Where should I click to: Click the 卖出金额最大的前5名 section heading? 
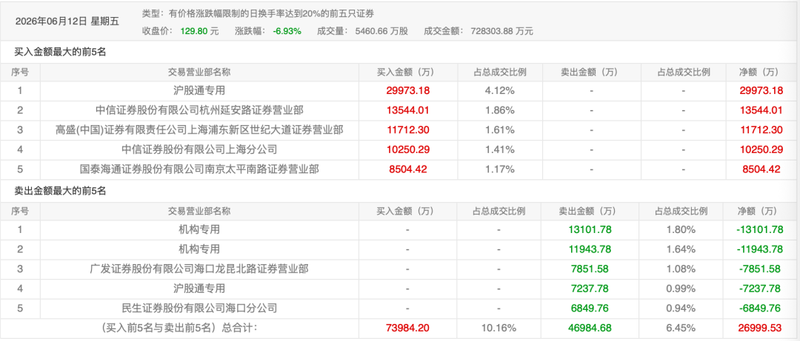click(59, 191)
